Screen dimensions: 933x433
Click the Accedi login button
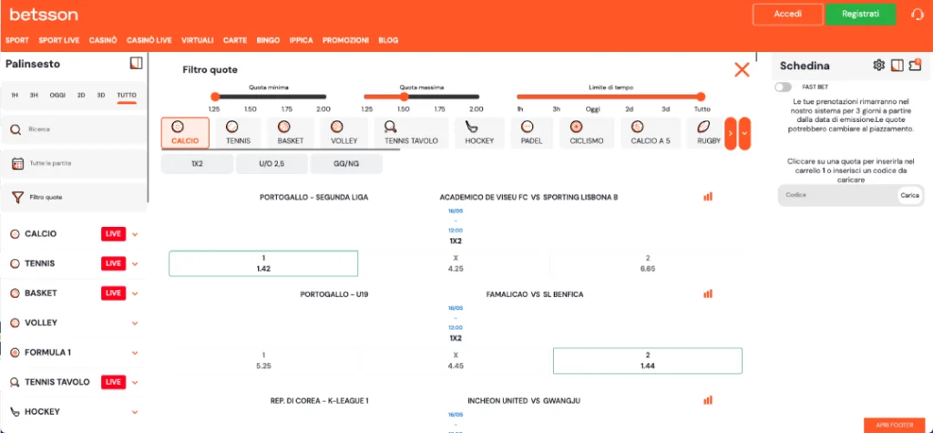(x=788, y=15)
